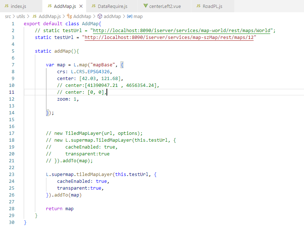
Task: Select the AddMap.js editor tab
Action: click(x=64, y=6)
